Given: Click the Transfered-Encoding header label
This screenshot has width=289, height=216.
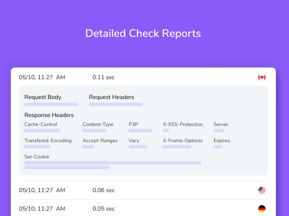Looking at the screenshot, I should [x=48, y=140].
